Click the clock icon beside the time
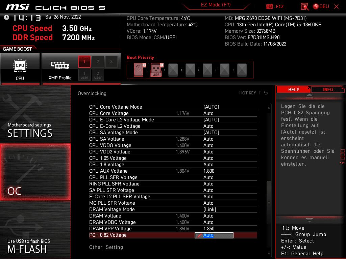The image size is (346, 259). pos(7,17)
